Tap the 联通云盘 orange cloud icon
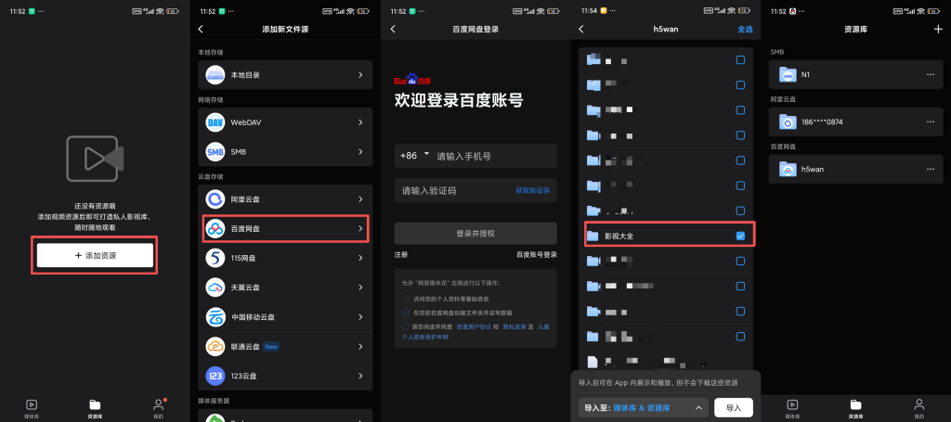The height and width of the screenshot is (422, 951). (x=215, y=346)
